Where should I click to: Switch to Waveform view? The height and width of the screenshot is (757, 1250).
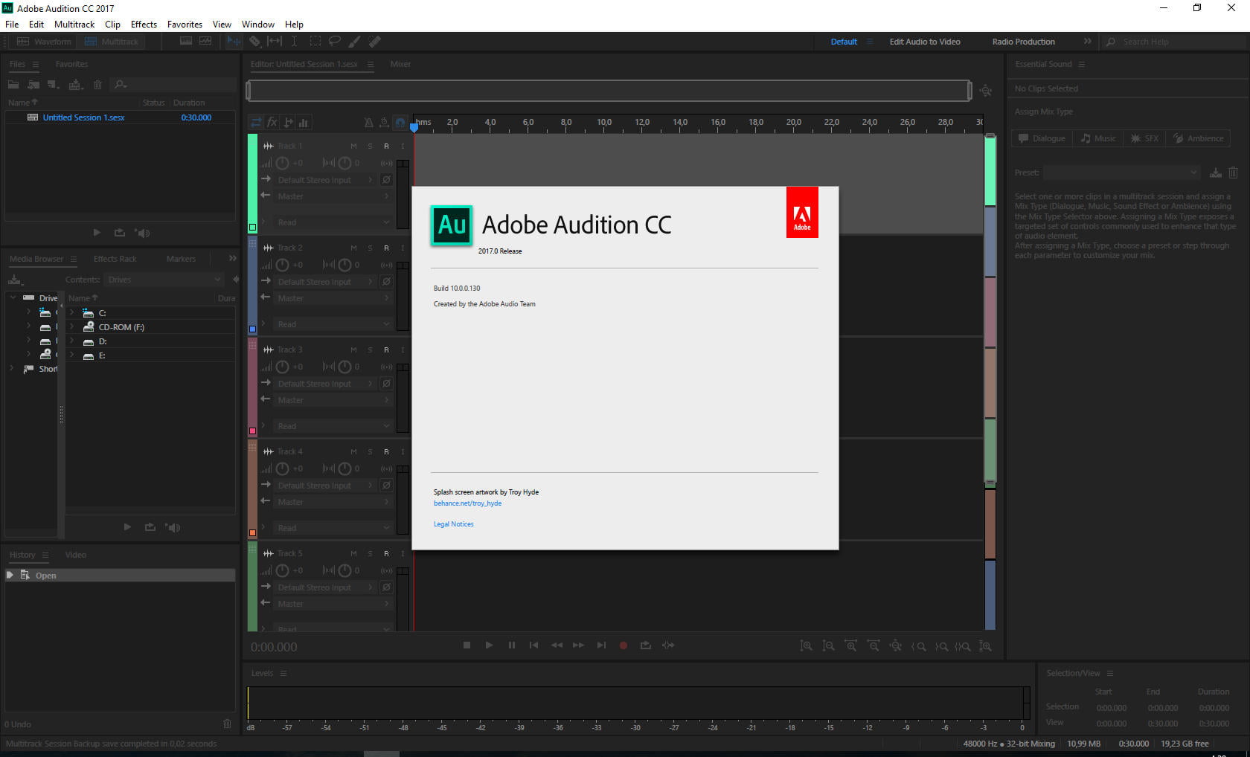[x=44, y=42]
